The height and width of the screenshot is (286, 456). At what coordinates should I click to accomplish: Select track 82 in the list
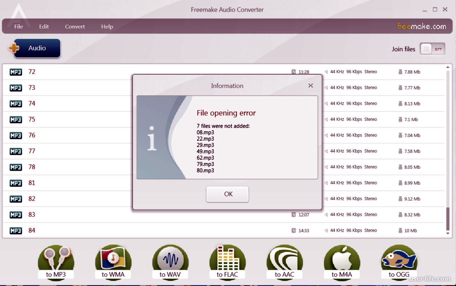coord(224,199)
